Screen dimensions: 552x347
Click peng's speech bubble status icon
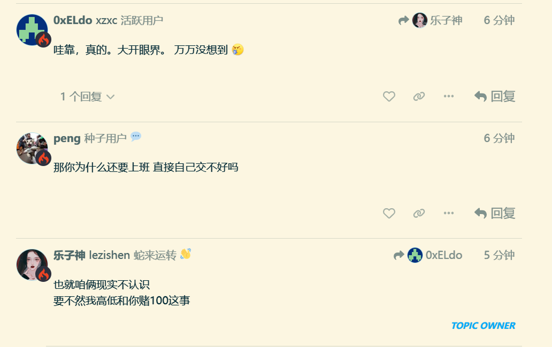pyautogui.click(x=135, y=136)
